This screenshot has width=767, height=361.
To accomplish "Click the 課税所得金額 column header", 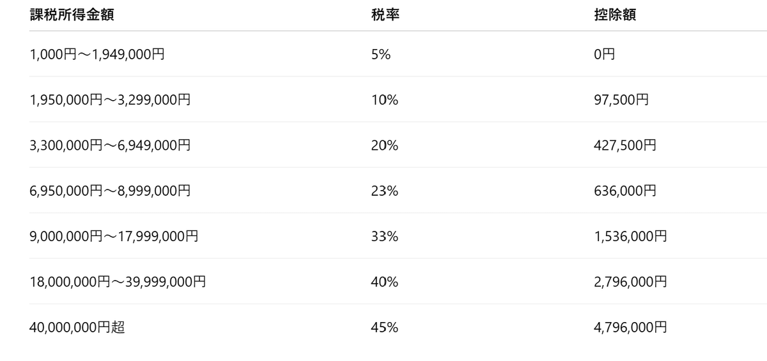I will click(x=72, y=15).
